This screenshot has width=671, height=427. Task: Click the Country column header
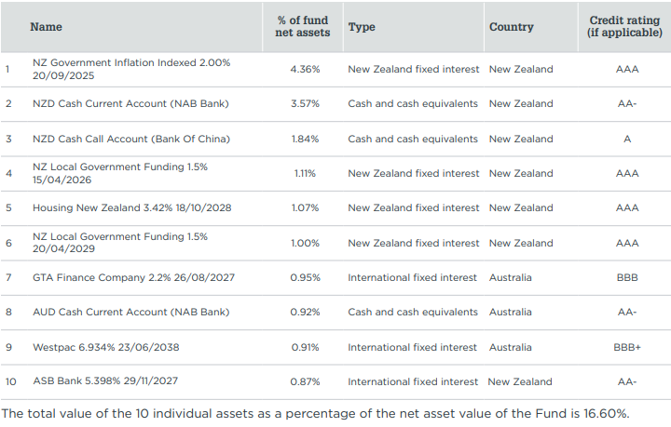click(x=512, y=27)
